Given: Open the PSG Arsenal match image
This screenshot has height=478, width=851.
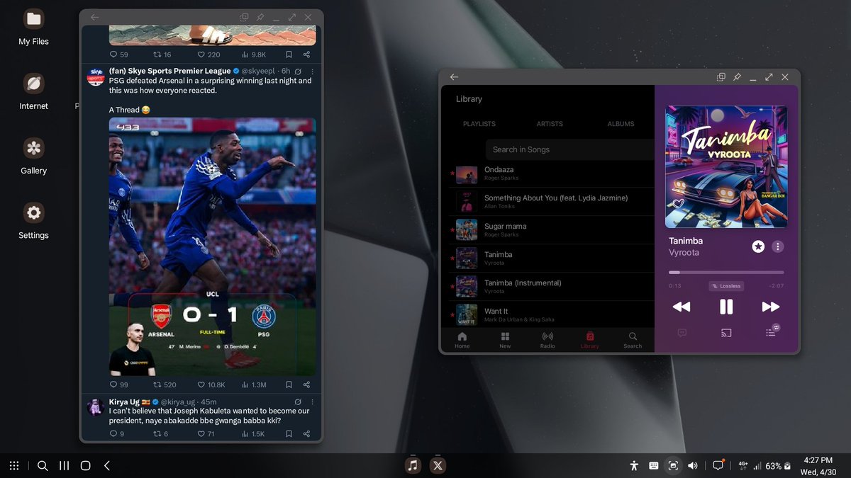Looking at the screenshot, I should click(212, 246).
